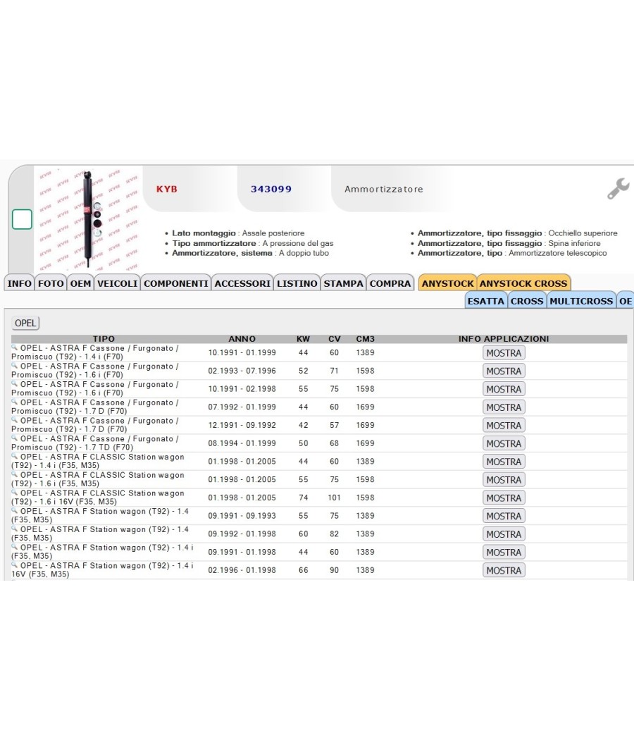Click the magnifier icon for ASTRA F 1.4 i (F70)

(15, 347)
